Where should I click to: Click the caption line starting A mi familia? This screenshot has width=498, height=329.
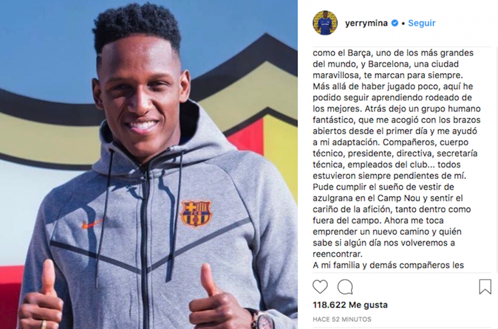click(388, 265)
